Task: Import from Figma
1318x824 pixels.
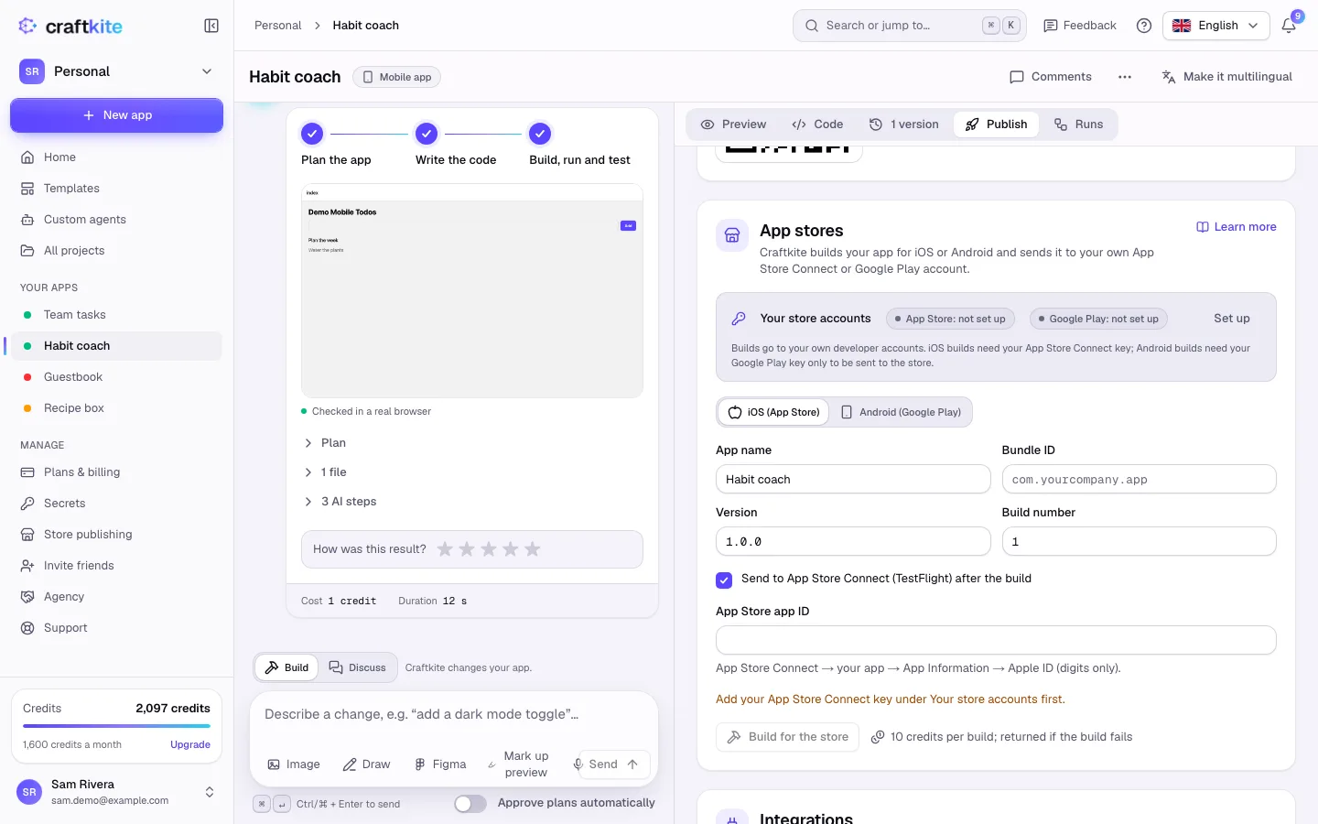Action: click(440, 764)
